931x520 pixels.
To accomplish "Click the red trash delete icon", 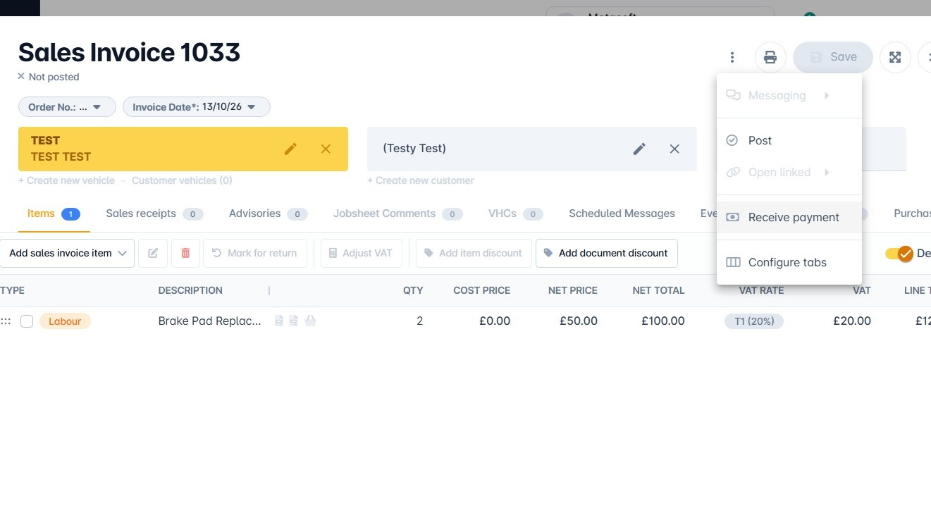I will [x=186, y=253].
